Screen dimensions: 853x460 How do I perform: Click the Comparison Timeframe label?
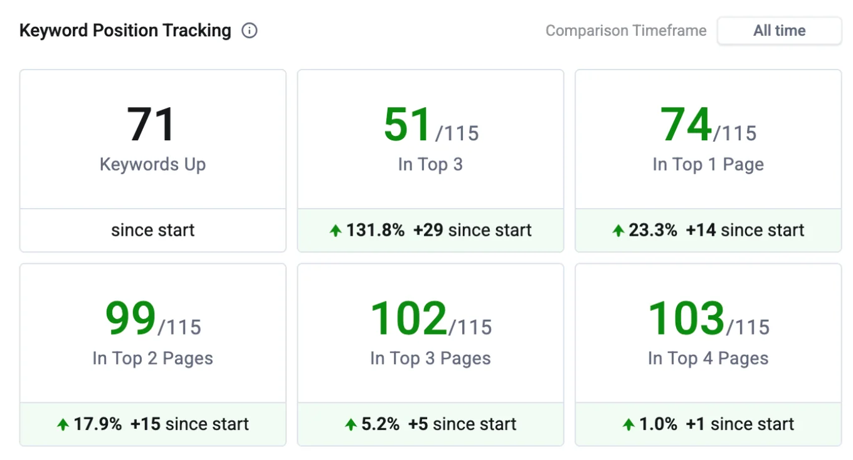pos(626,29)
